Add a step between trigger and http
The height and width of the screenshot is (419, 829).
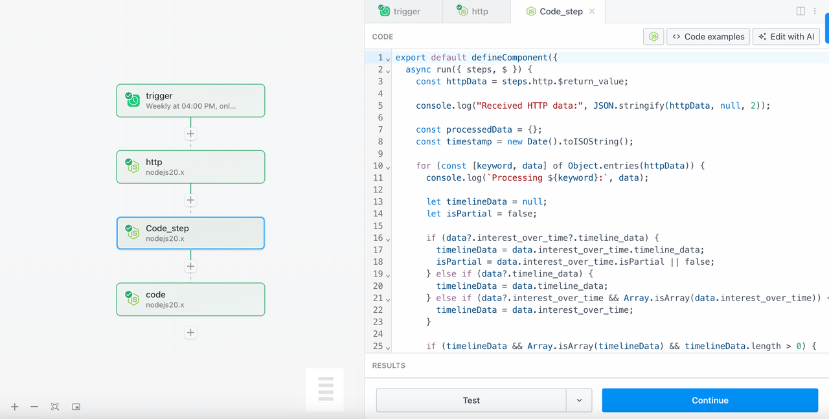coord(190,134)
